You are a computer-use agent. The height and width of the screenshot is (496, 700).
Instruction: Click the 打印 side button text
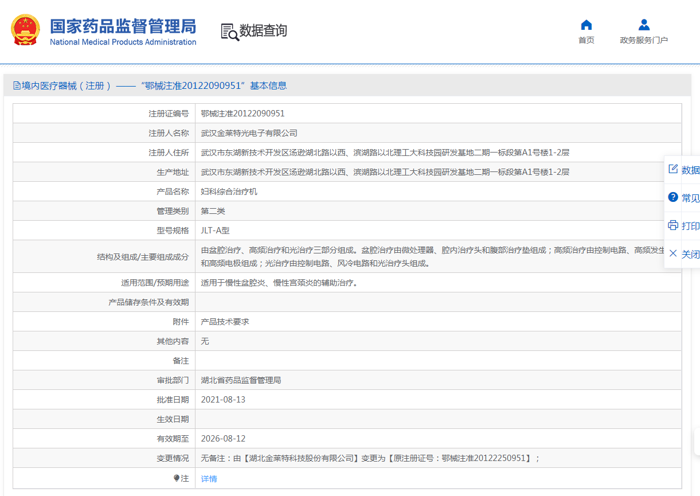690,226
